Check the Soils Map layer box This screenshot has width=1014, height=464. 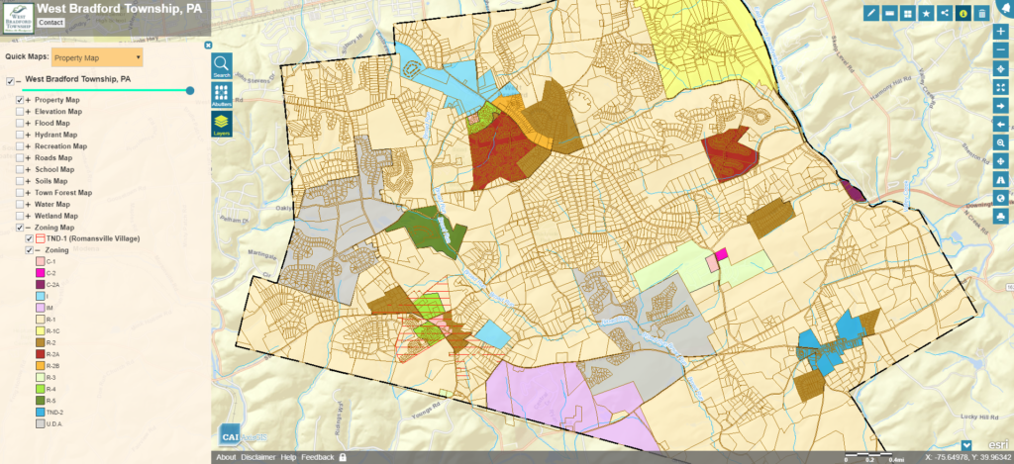20,182
